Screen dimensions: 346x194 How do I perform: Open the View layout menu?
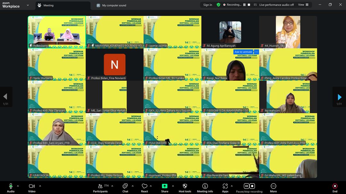pyautogui.click(x=303, y=5)
